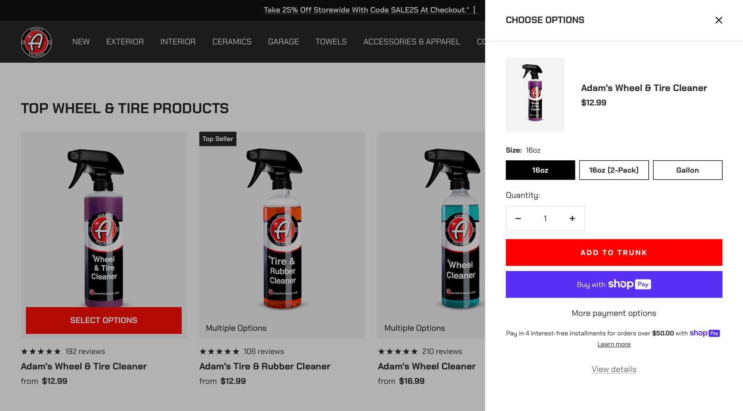The width and height of the screenshot is (743, 411).
Task: Click the Adam's Polishes logo
Action: point(36,42)
